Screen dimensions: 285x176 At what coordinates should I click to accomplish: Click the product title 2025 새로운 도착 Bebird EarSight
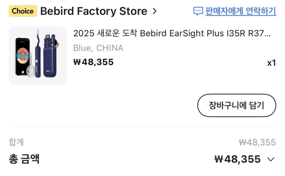coord(172,33)
